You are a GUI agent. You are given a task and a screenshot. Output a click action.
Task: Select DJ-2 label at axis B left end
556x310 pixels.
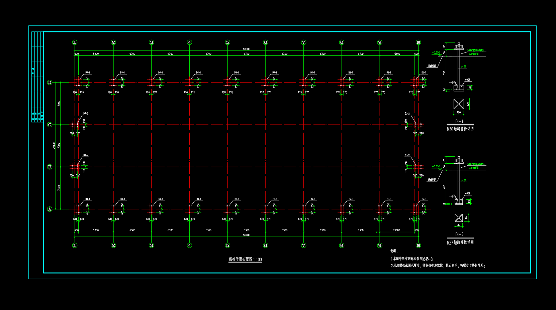(86, 156)
